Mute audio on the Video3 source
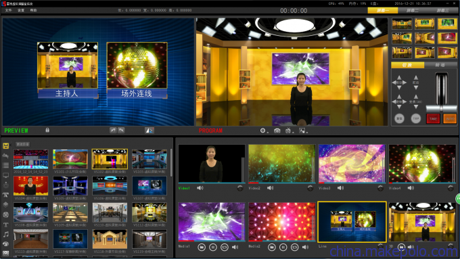Image resolution: width=460 pixels, height=259 pixels. (x=340, y=188)
